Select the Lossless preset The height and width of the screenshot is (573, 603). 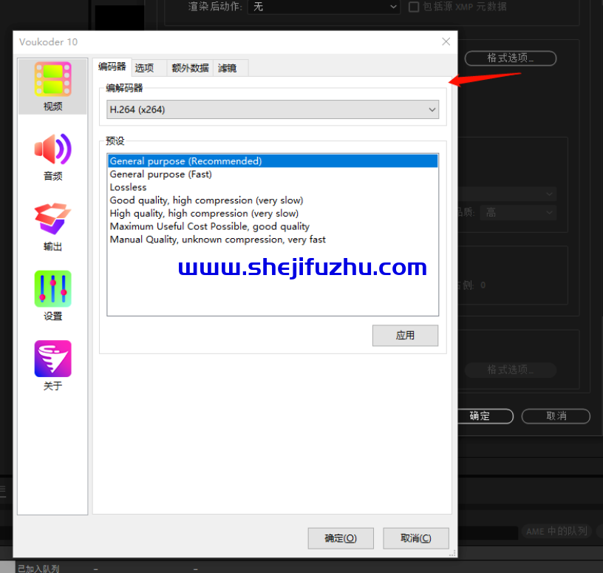[273, 187]
